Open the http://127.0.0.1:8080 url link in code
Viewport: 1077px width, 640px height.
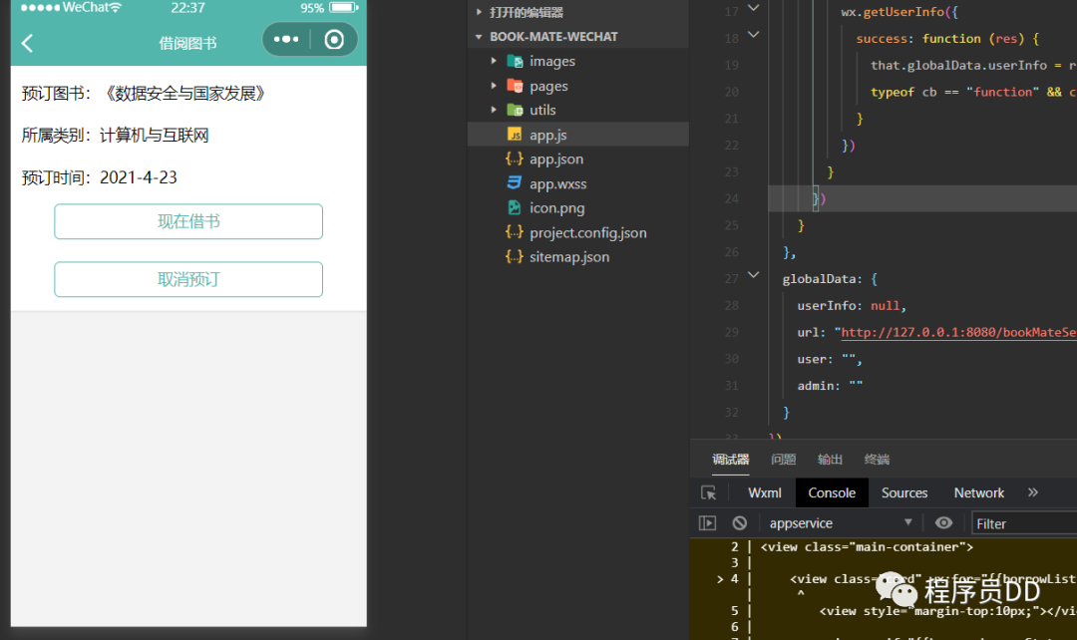click(958, 332)
